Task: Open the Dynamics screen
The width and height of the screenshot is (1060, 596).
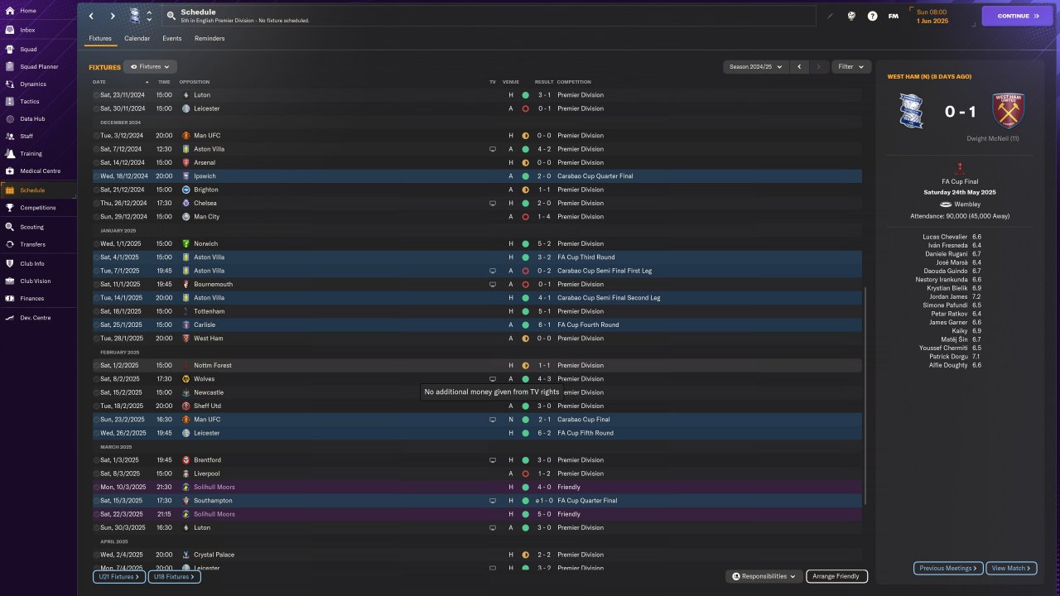Action: (33, 84)
